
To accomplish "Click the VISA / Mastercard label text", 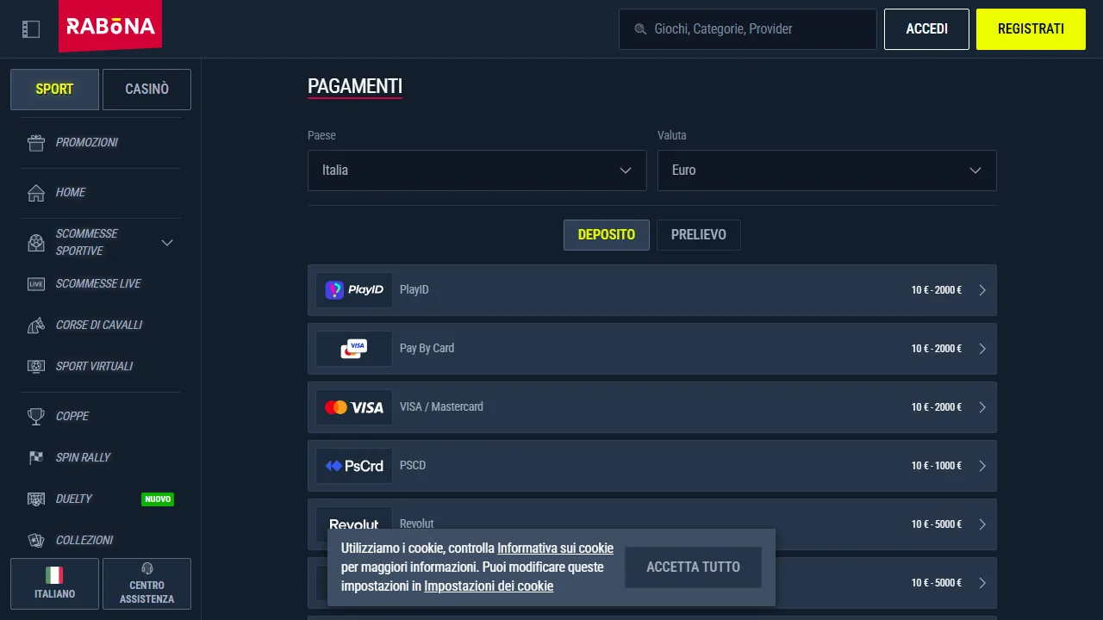I will [441, 407].
